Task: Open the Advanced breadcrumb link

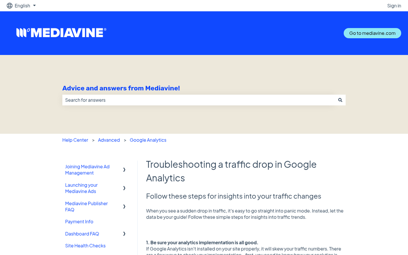Action: tap(109, 140)
